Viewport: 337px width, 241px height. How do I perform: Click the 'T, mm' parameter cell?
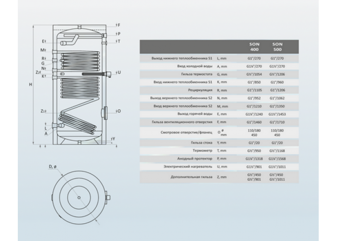click(x=221, y=150)
